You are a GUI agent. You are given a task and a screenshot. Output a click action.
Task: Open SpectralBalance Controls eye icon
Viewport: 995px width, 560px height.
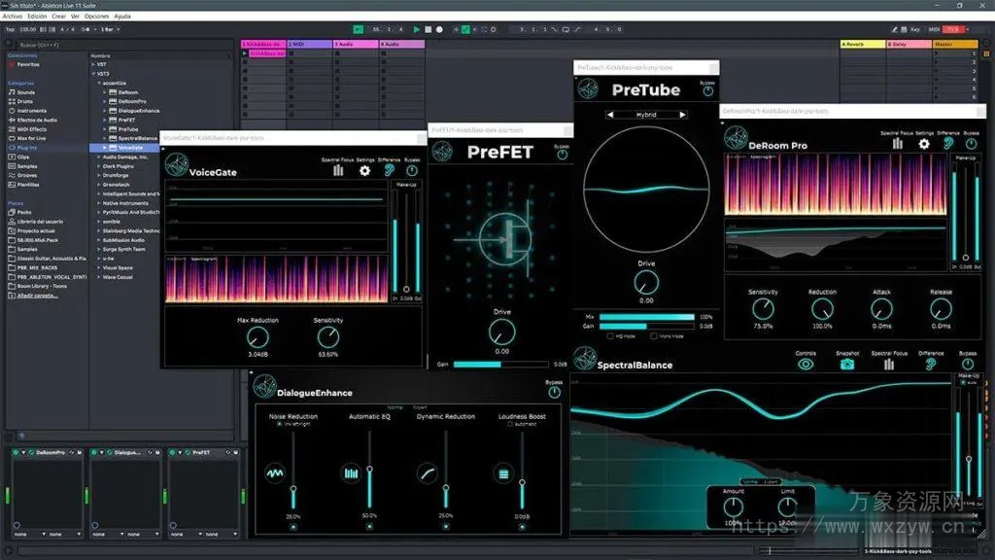pyautogui.click(x=806, y=363)
